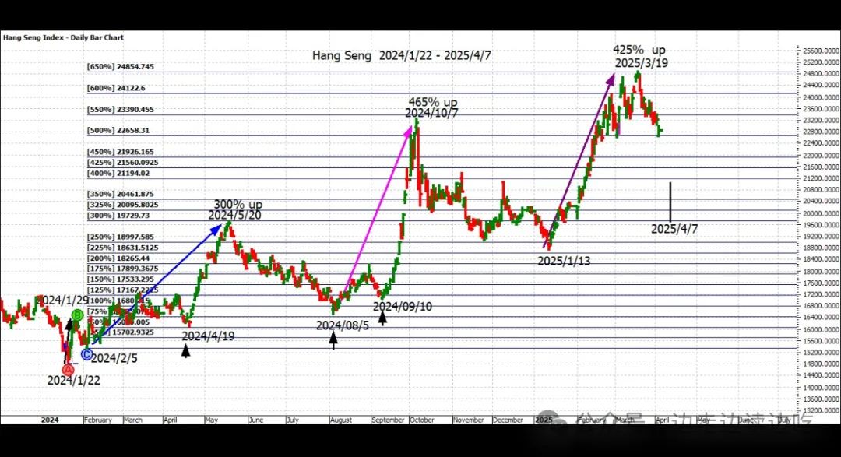Select the [600%] 24122.6 level label
Image resolution: width=841 pixels, height=457 pixels.
pyautogui.click(x=116, y=88)
